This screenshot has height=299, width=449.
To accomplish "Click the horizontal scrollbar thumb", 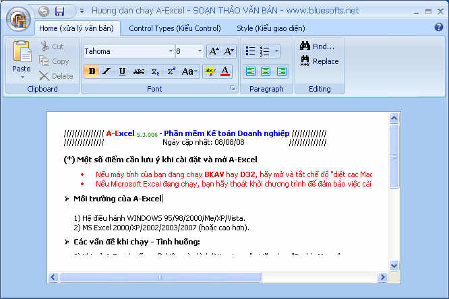I will click(160, 277).
